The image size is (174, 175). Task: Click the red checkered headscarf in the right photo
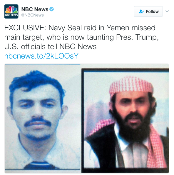[131, 85]
